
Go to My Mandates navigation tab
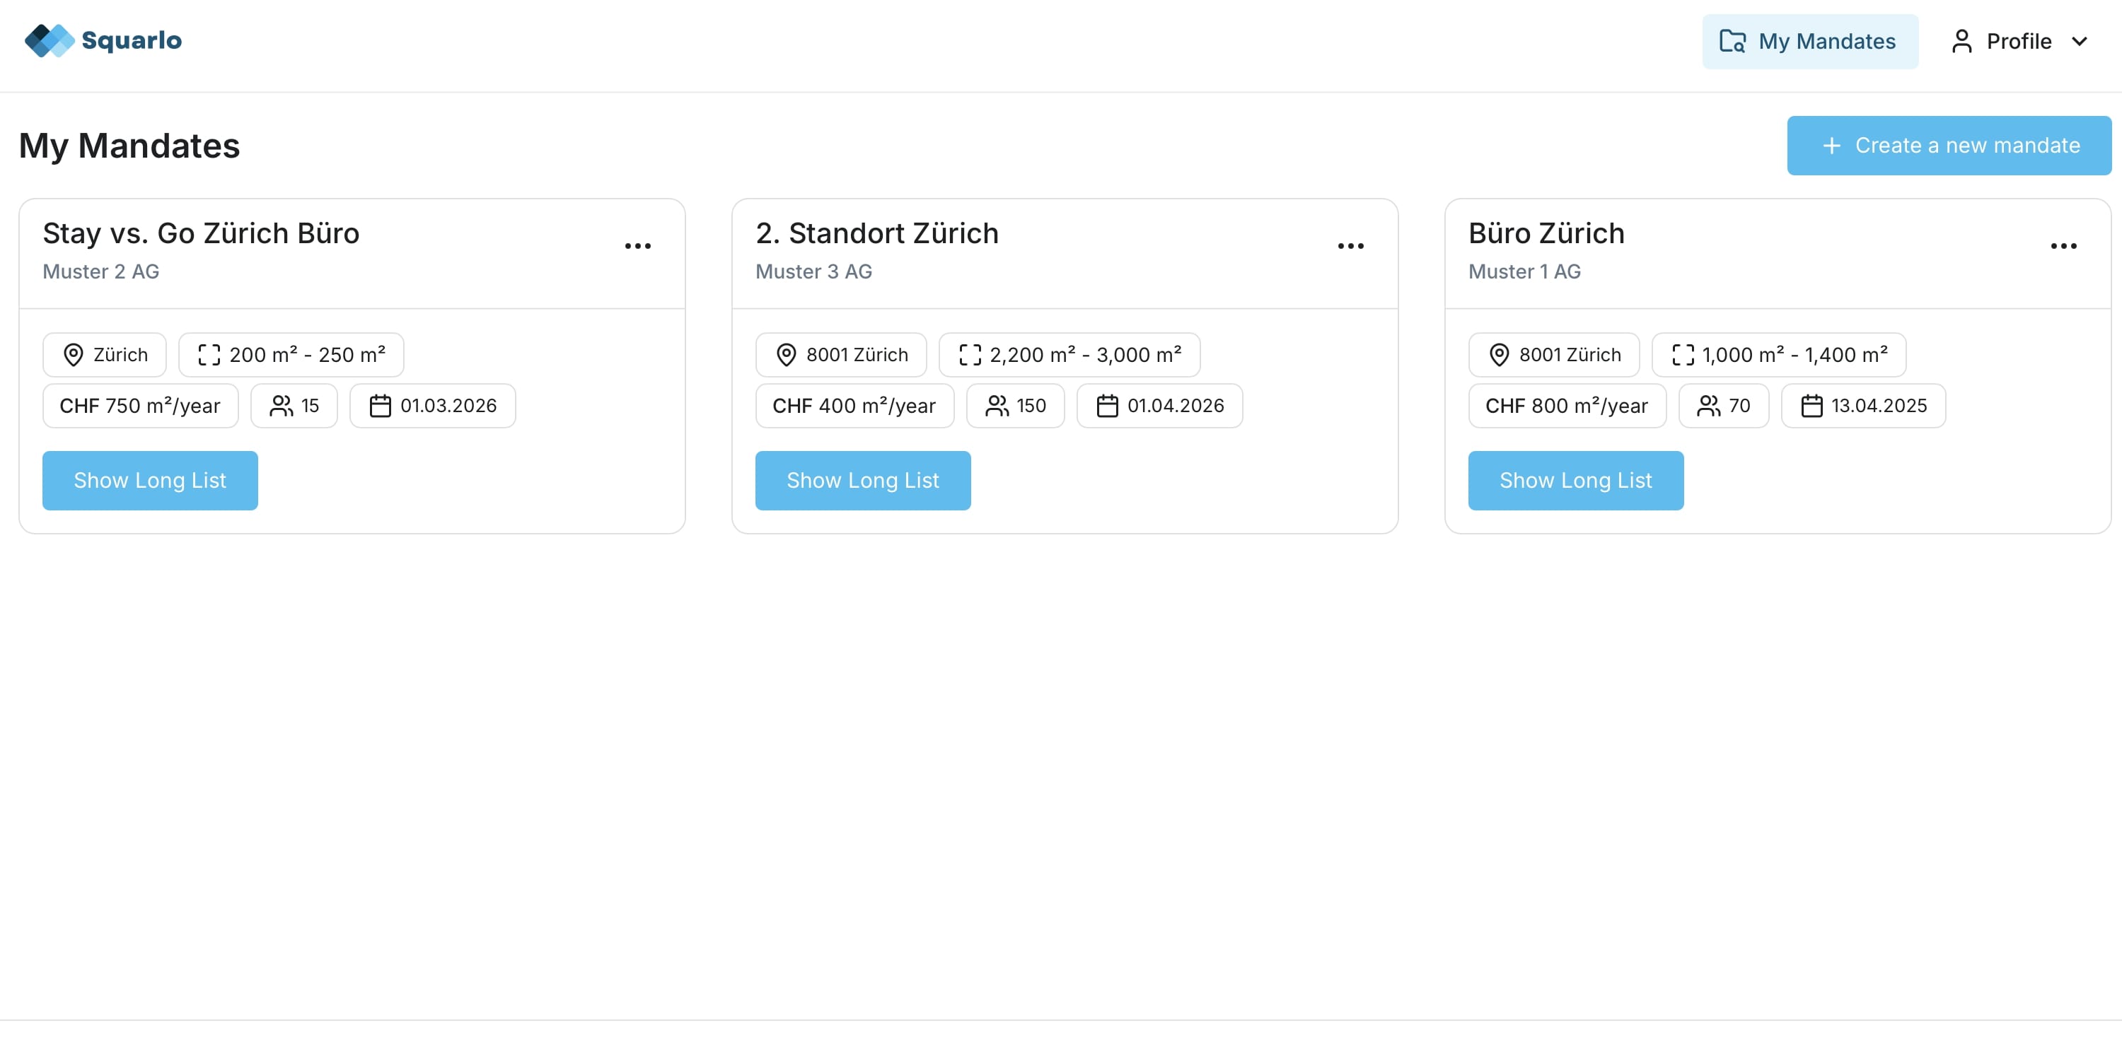pos(1810,41)
